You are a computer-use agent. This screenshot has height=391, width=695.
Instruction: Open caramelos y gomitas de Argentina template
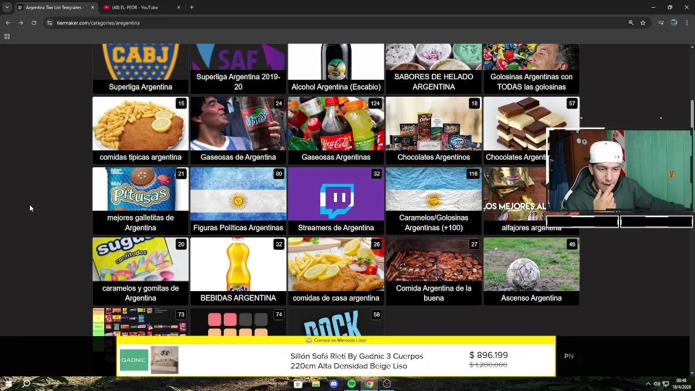(141, 272)
